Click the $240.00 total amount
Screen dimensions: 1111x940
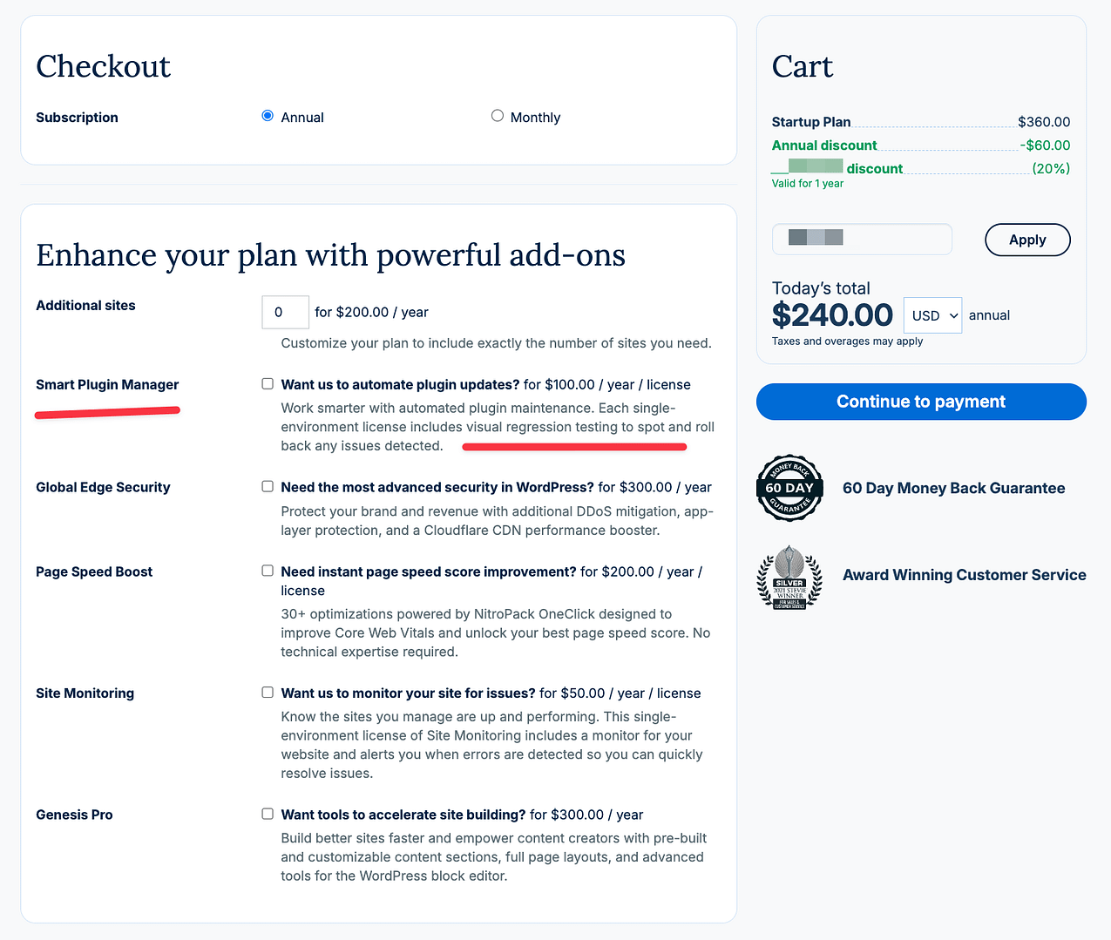833,315
